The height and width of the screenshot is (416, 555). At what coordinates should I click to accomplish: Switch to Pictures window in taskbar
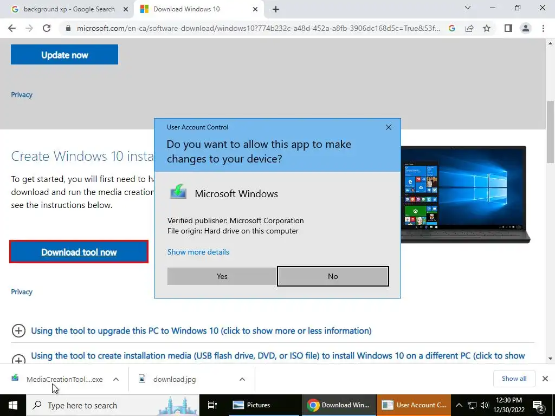click(x=264, y=405)
